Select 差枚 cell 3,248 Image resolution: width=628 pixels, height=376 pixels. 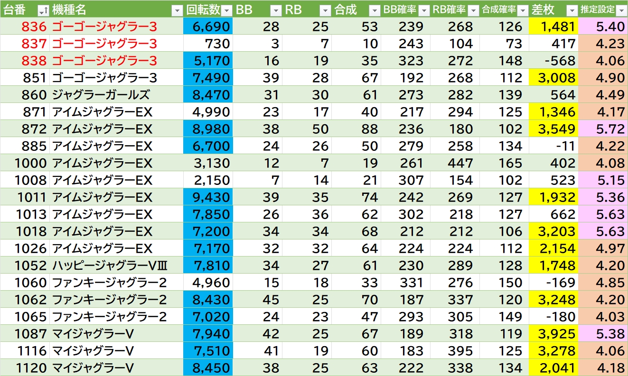tap(553, 300)
